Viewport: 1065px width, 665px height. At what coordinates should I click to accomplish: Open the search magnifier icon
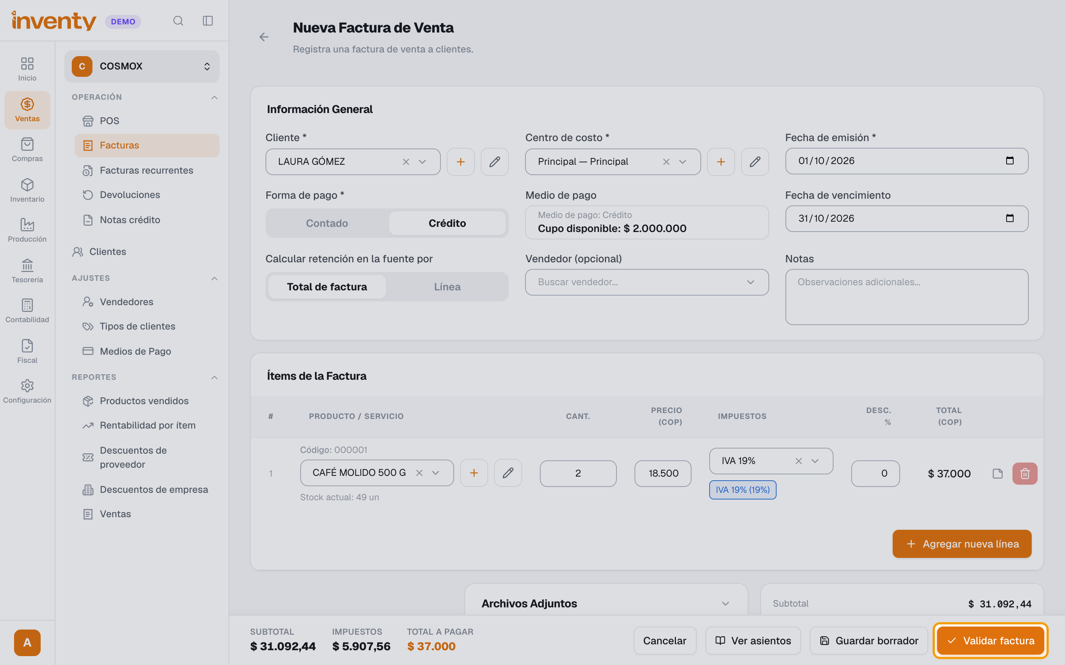click(178, 21)
